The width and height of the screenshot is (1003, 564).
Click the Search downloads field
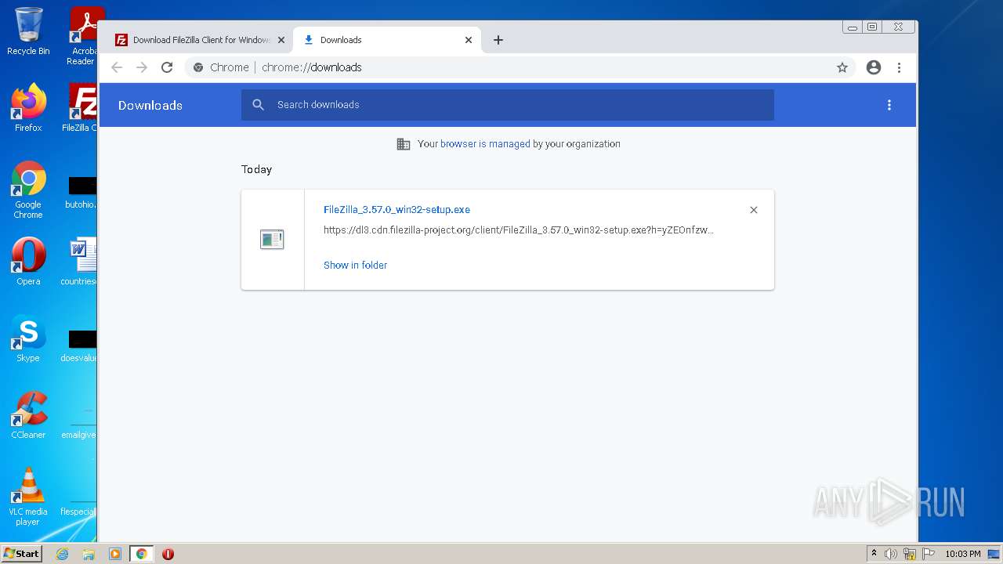(x=508, y=105)
